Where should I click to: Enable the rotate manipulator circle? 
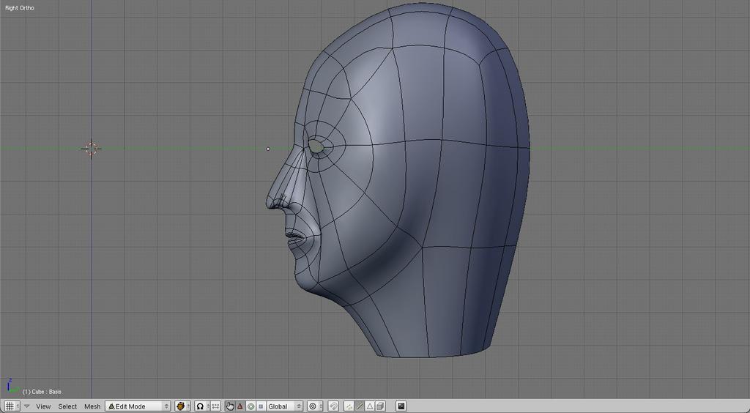click(250, 406)
